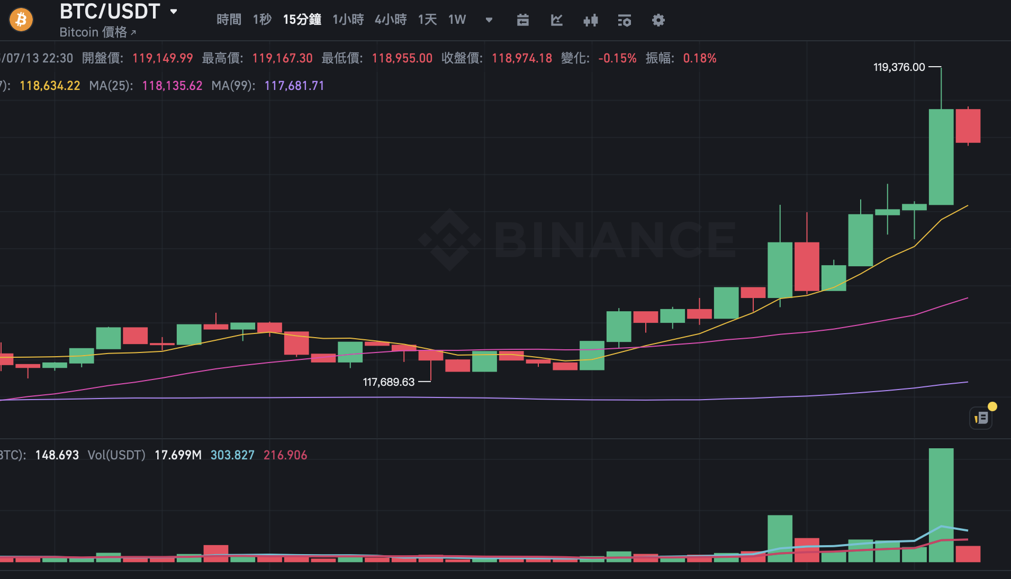
Task: Click the blue volume moving average line value
Action: pos(232,455)
